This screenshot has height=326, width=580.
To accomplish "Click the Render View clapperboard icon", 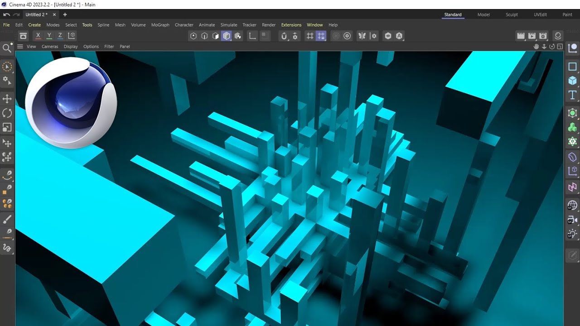I will pyautogui.click(x=521, y=36).
